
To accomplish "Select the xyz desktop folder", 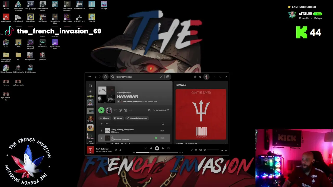I will tap(18, 56).
